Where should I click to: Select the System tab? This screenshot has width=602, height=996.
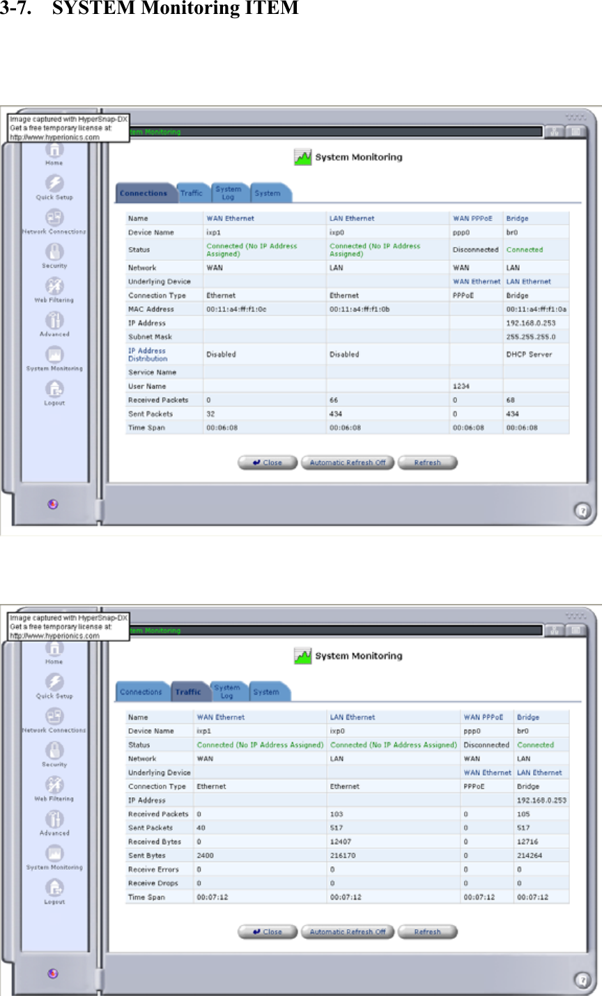(x=268, y=193)
